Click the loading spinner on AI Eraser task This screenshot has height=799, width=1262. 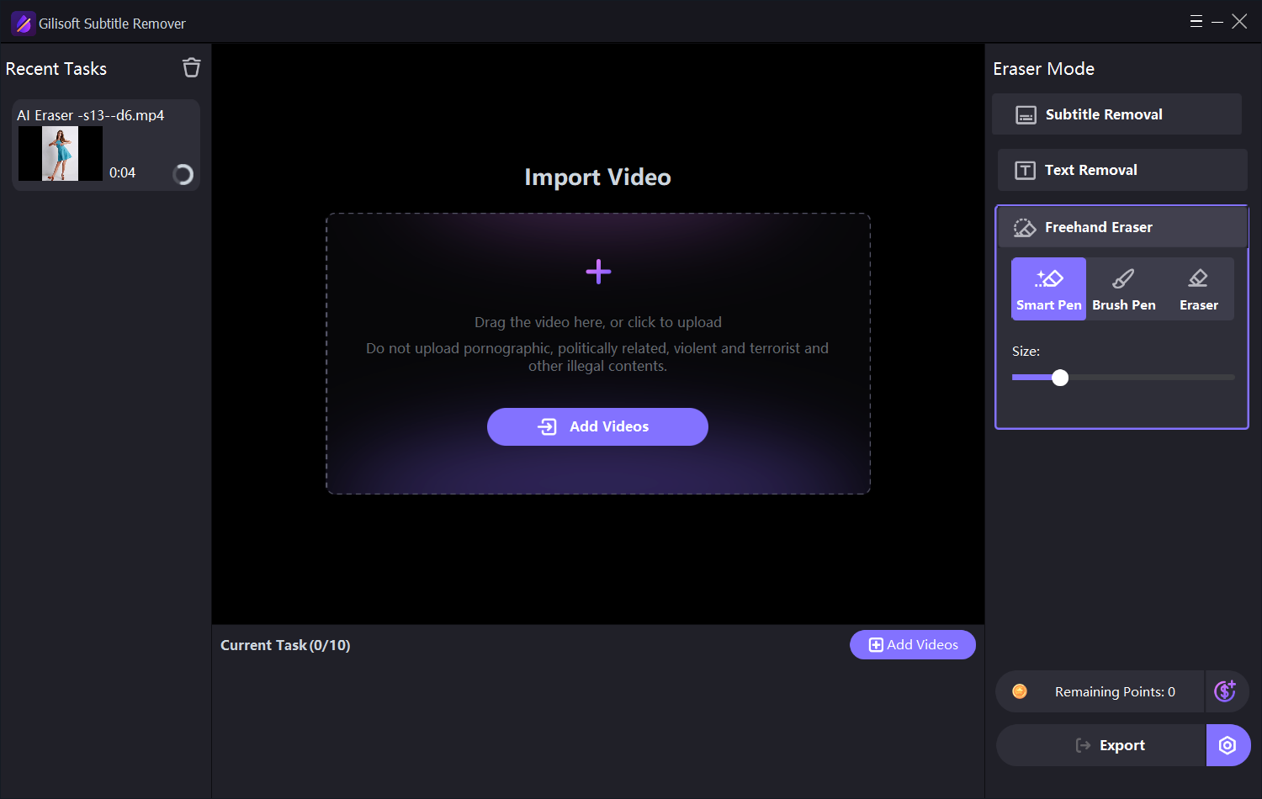pyautogui.click(x=183, y=174)
